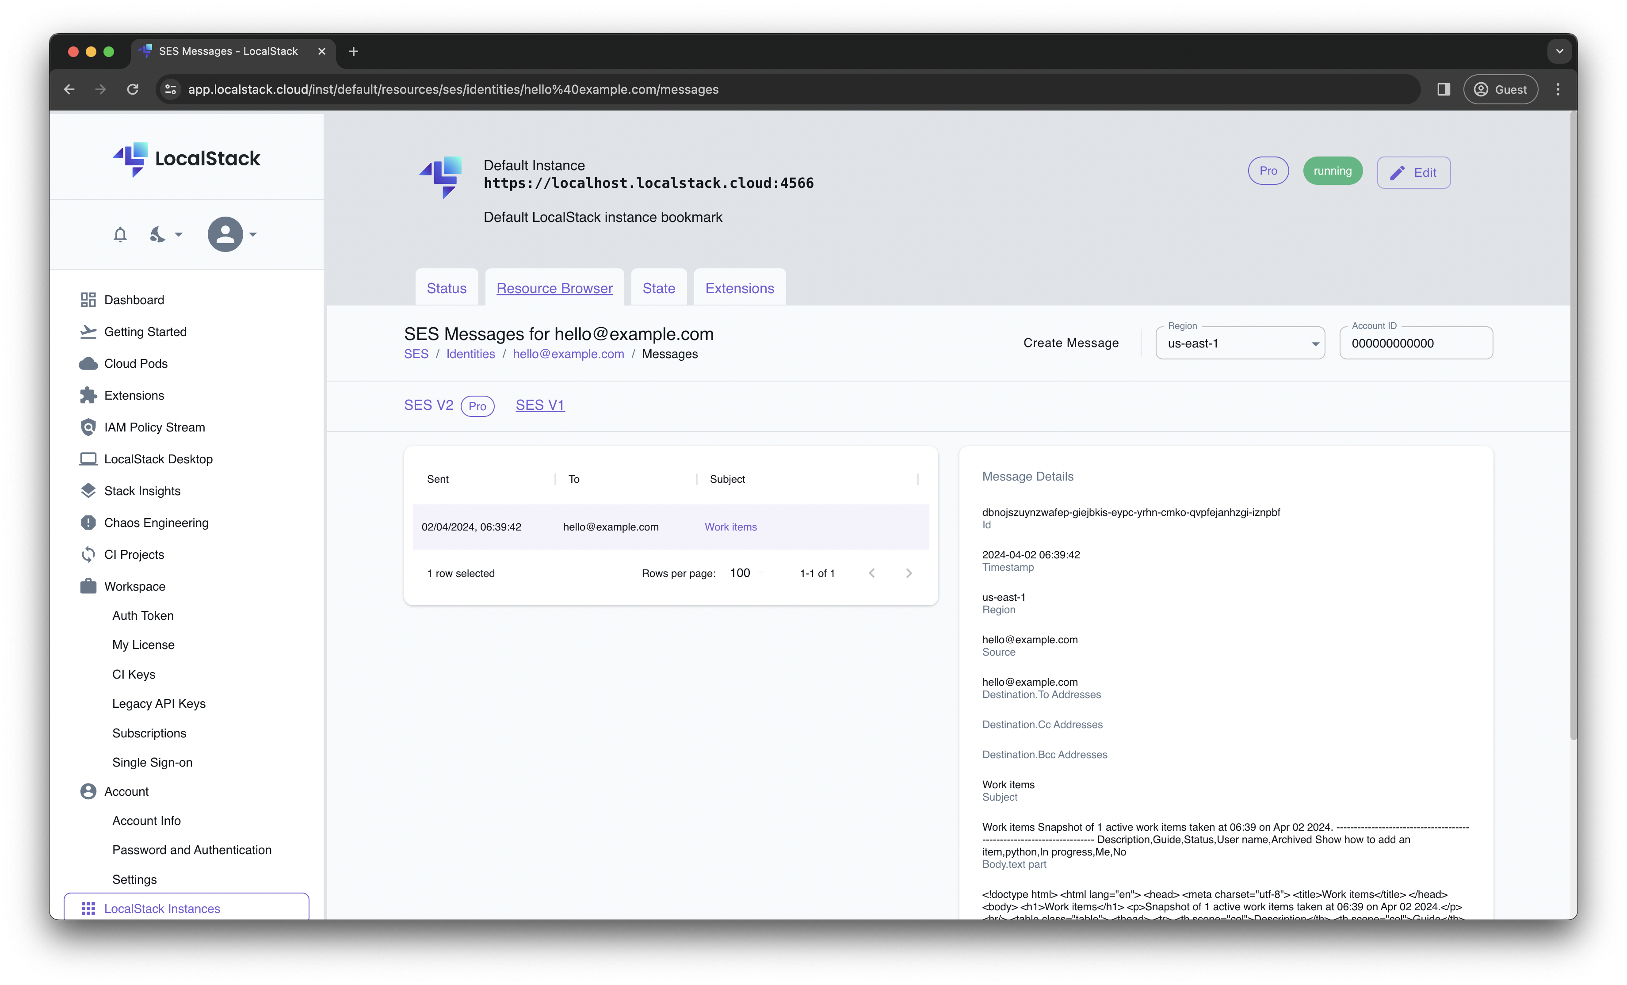The height and width of the screenshot is (985, 1627).
Task: Click the Pro badge in instance header
Action: (1268, 171)
